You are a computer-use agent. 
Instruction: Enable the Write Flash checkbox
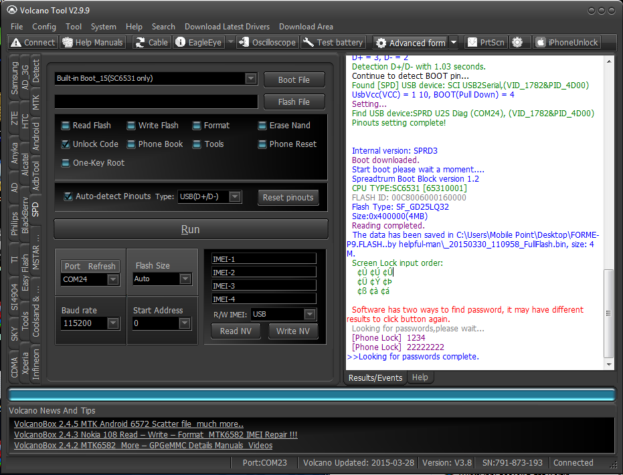point(130,126)
